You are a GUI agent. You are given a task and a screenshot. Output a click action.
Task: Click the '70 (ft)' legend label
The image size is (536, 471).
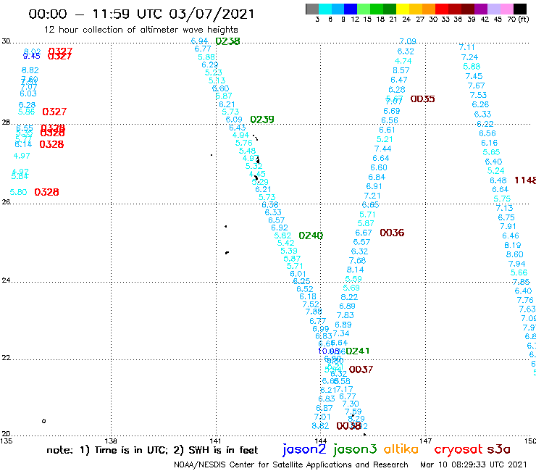pos(518,19)
